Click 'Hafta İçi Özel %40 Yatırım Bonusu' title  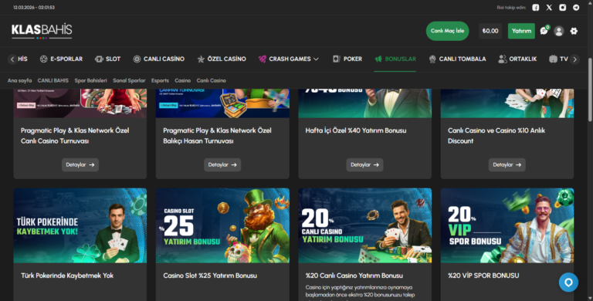coord(356,130)
